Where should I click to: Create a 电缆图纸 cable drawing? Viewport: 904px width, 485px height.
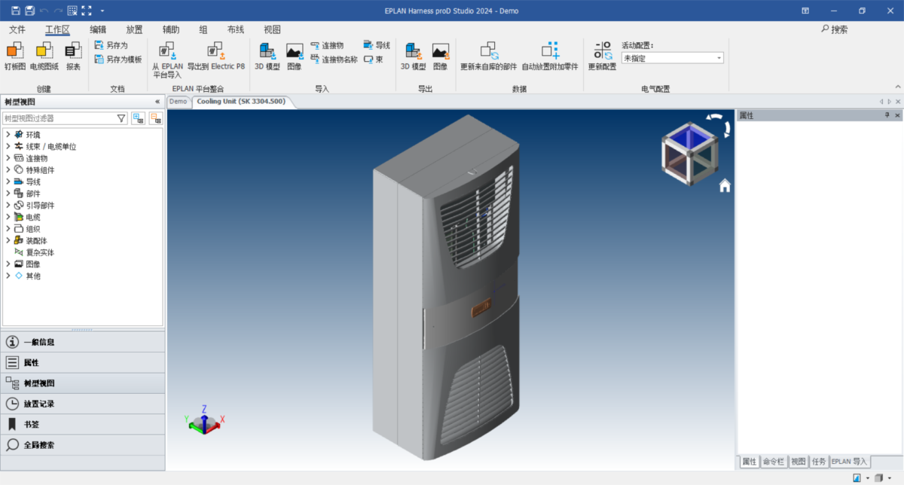tap(44, 56)
